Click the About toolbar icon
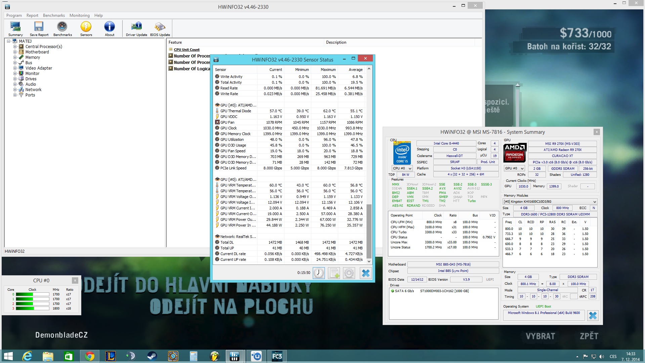The width and height of the screenshot is (645, 363). tap(110, 29)
